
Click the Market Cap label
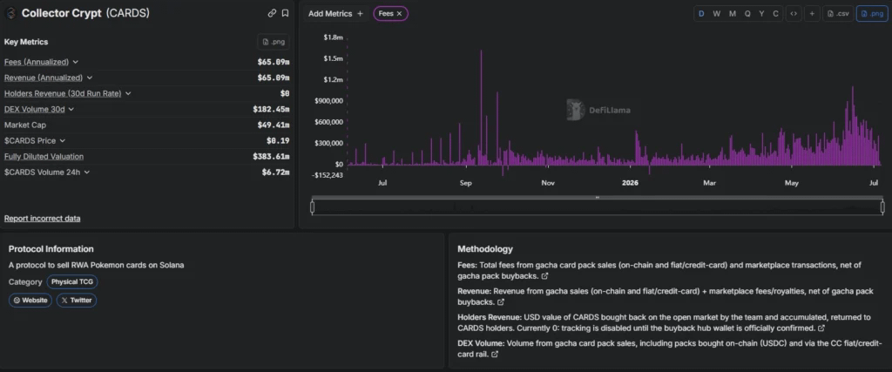point(25,125)
